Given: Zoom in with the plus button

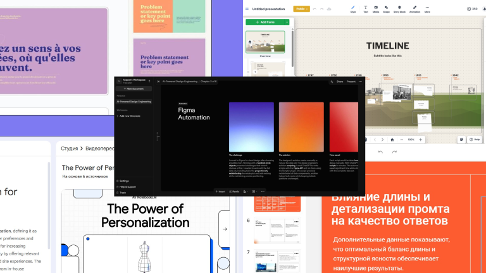Looking at the screenshot, I should pos(421,140).
